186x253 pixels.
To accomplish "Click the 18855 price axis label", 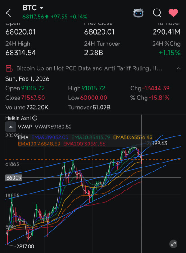I will coord(13,195).
